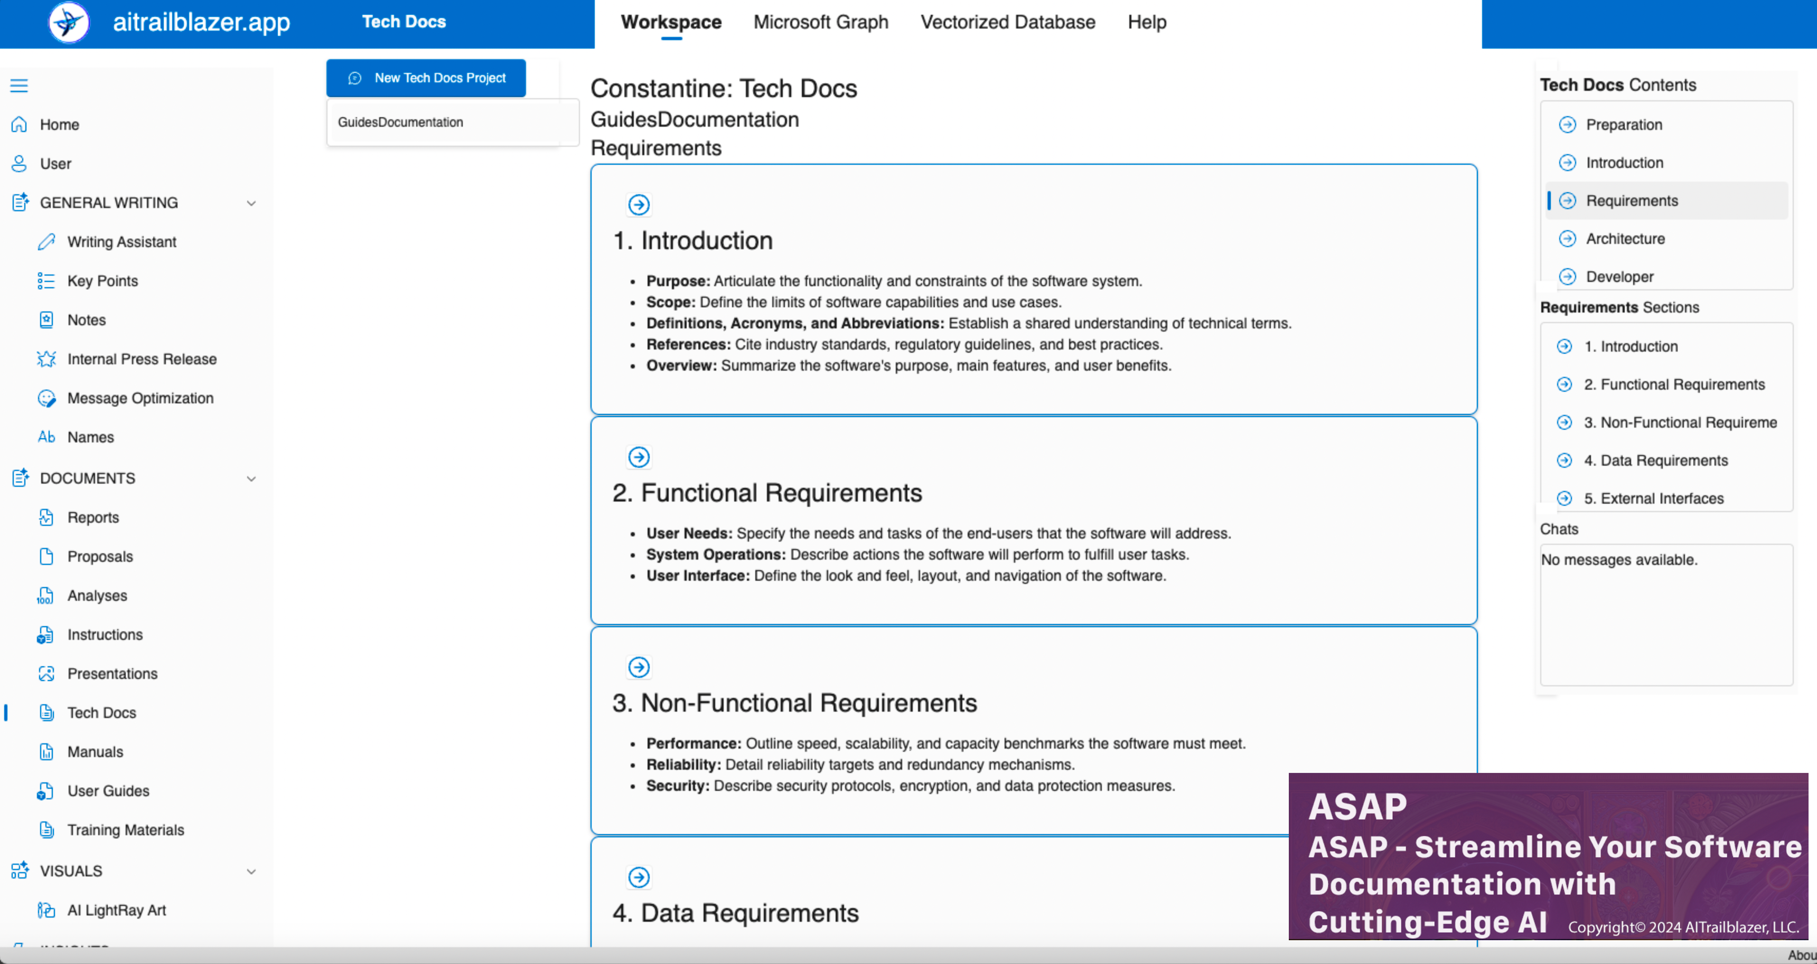Image resolution: width=1817 pixels, height=964 pixels.
Task: Switch to Microsoft Graph tab
Action: (x=820, y=23)
